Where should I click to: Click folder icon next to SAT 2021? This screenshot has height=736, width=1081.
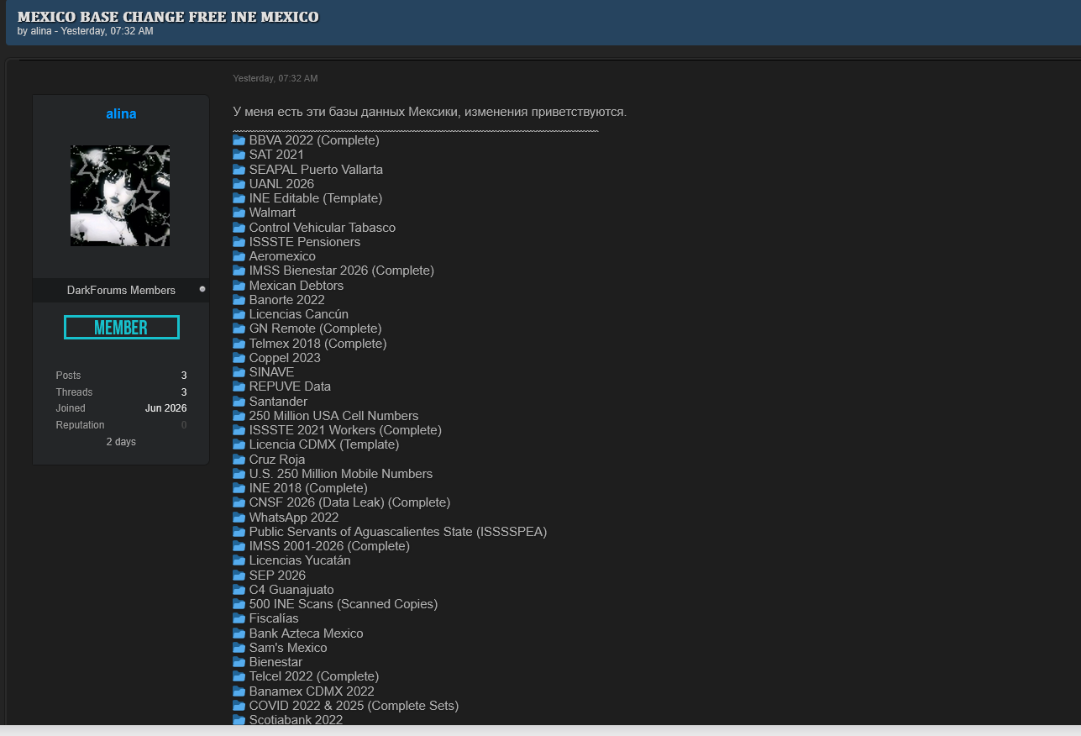239,155
